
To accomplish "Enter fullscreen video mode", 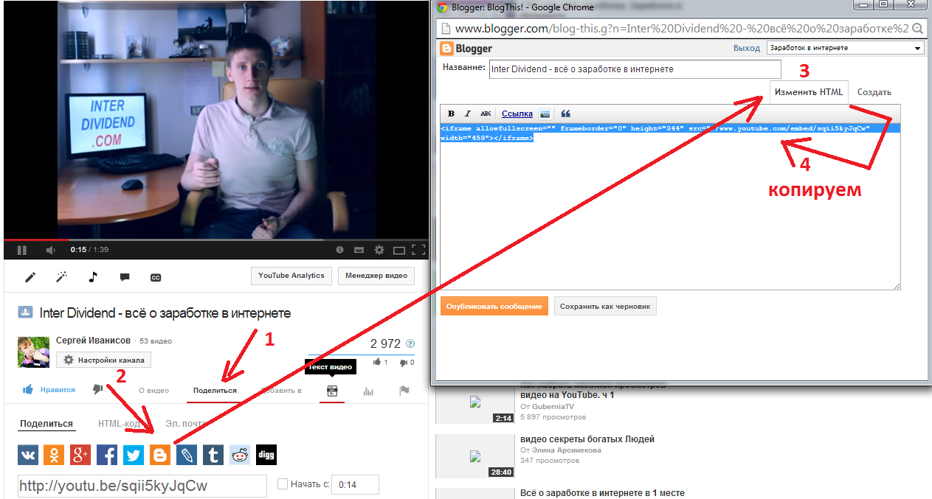I will 418,250.
